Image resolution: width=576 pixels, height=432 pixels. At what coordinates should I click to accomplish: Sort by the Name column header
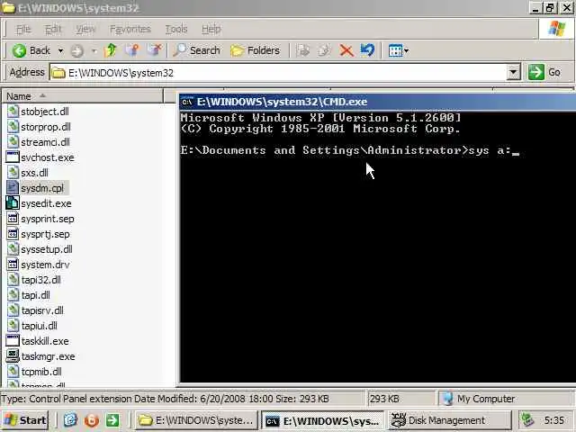pyautogui.click(x=83, y=96)
